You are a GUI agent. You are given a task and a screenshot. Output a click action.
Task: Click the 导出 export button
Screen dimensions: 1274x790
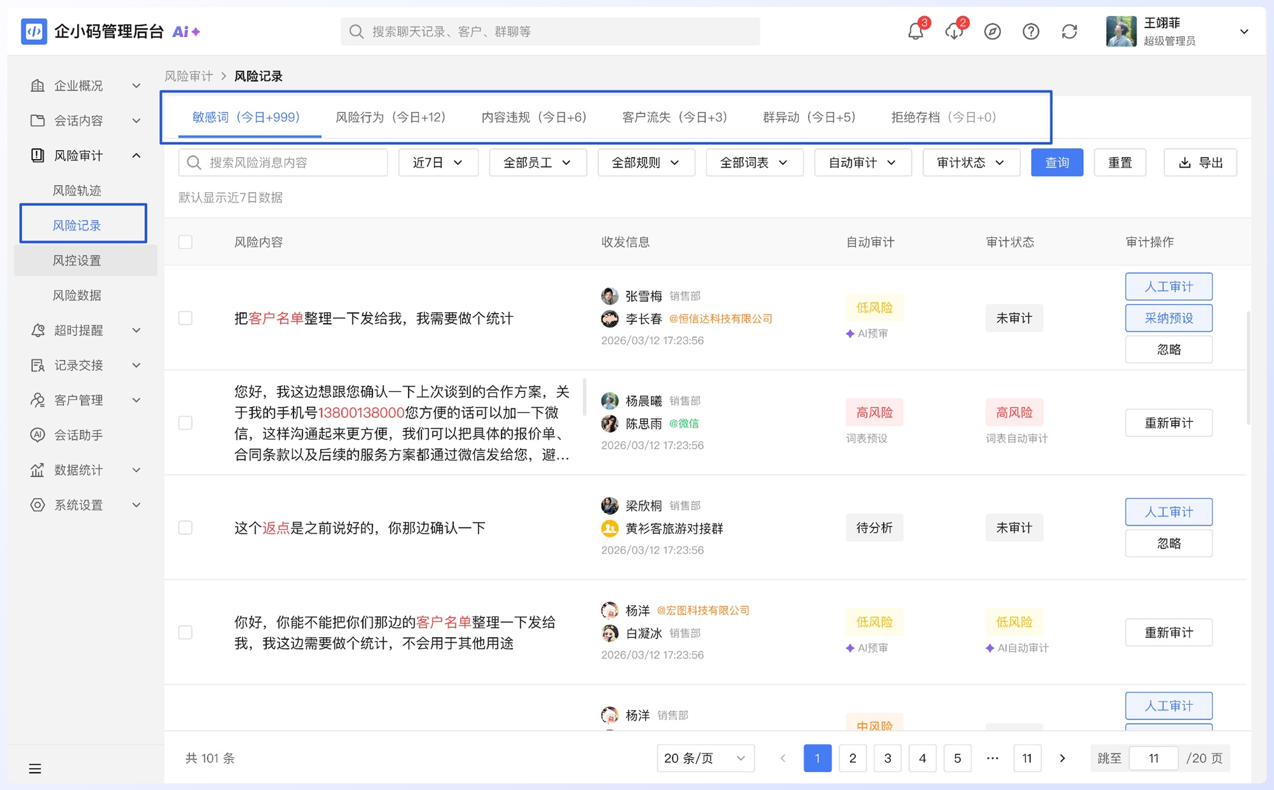point(1200,163)
